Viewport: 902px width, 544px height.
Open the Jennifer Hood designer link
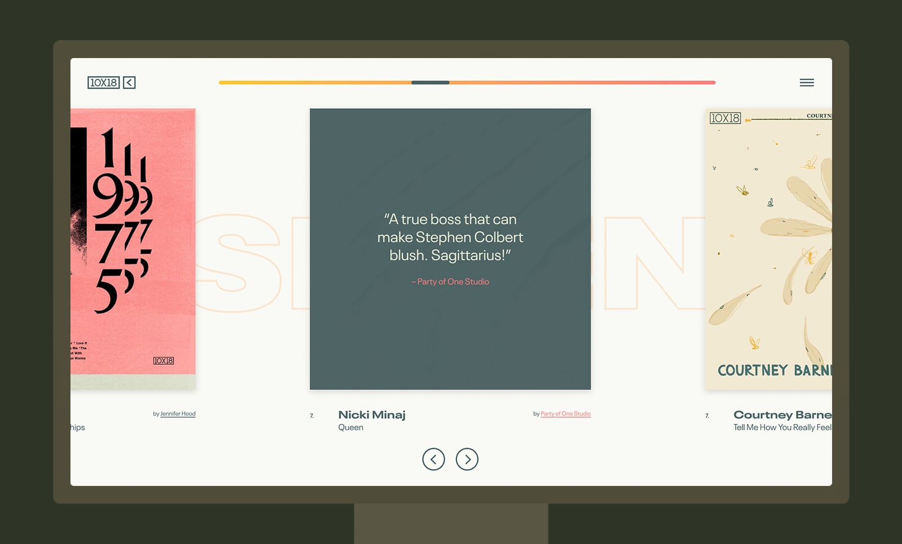click(x=178, y=414)
